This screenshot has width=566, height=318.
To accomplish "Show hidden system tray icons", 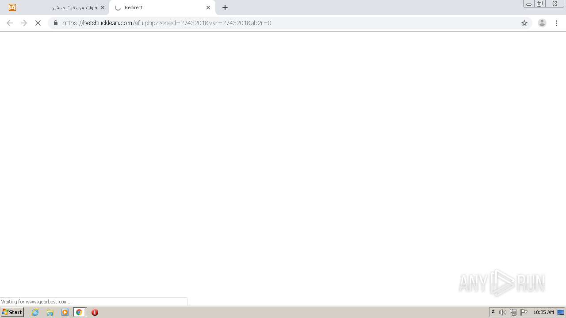I will pos(493,312).
